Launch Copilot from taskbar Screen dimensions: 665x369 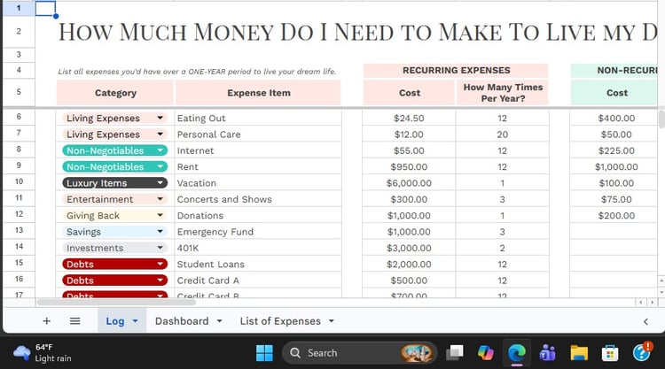[486, 353]
